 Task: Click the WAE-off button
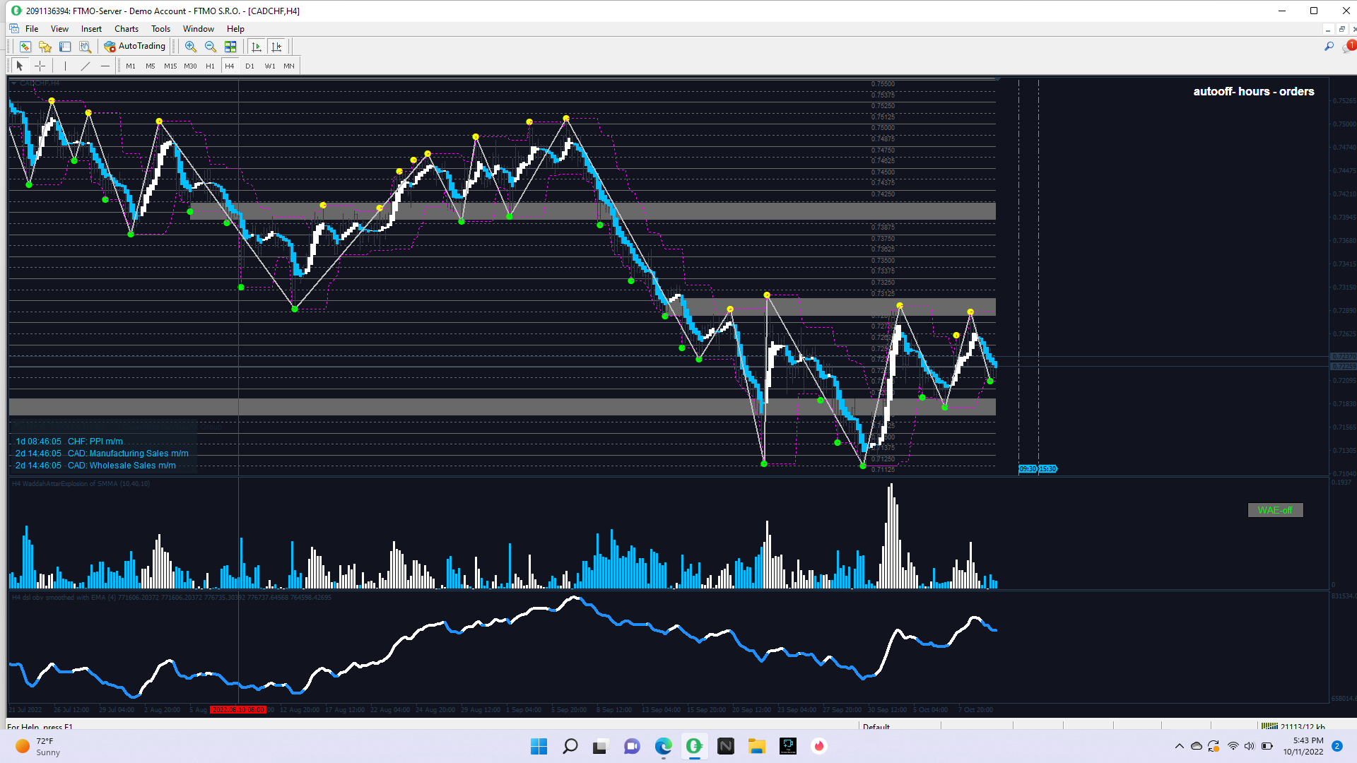(1275, 510)
